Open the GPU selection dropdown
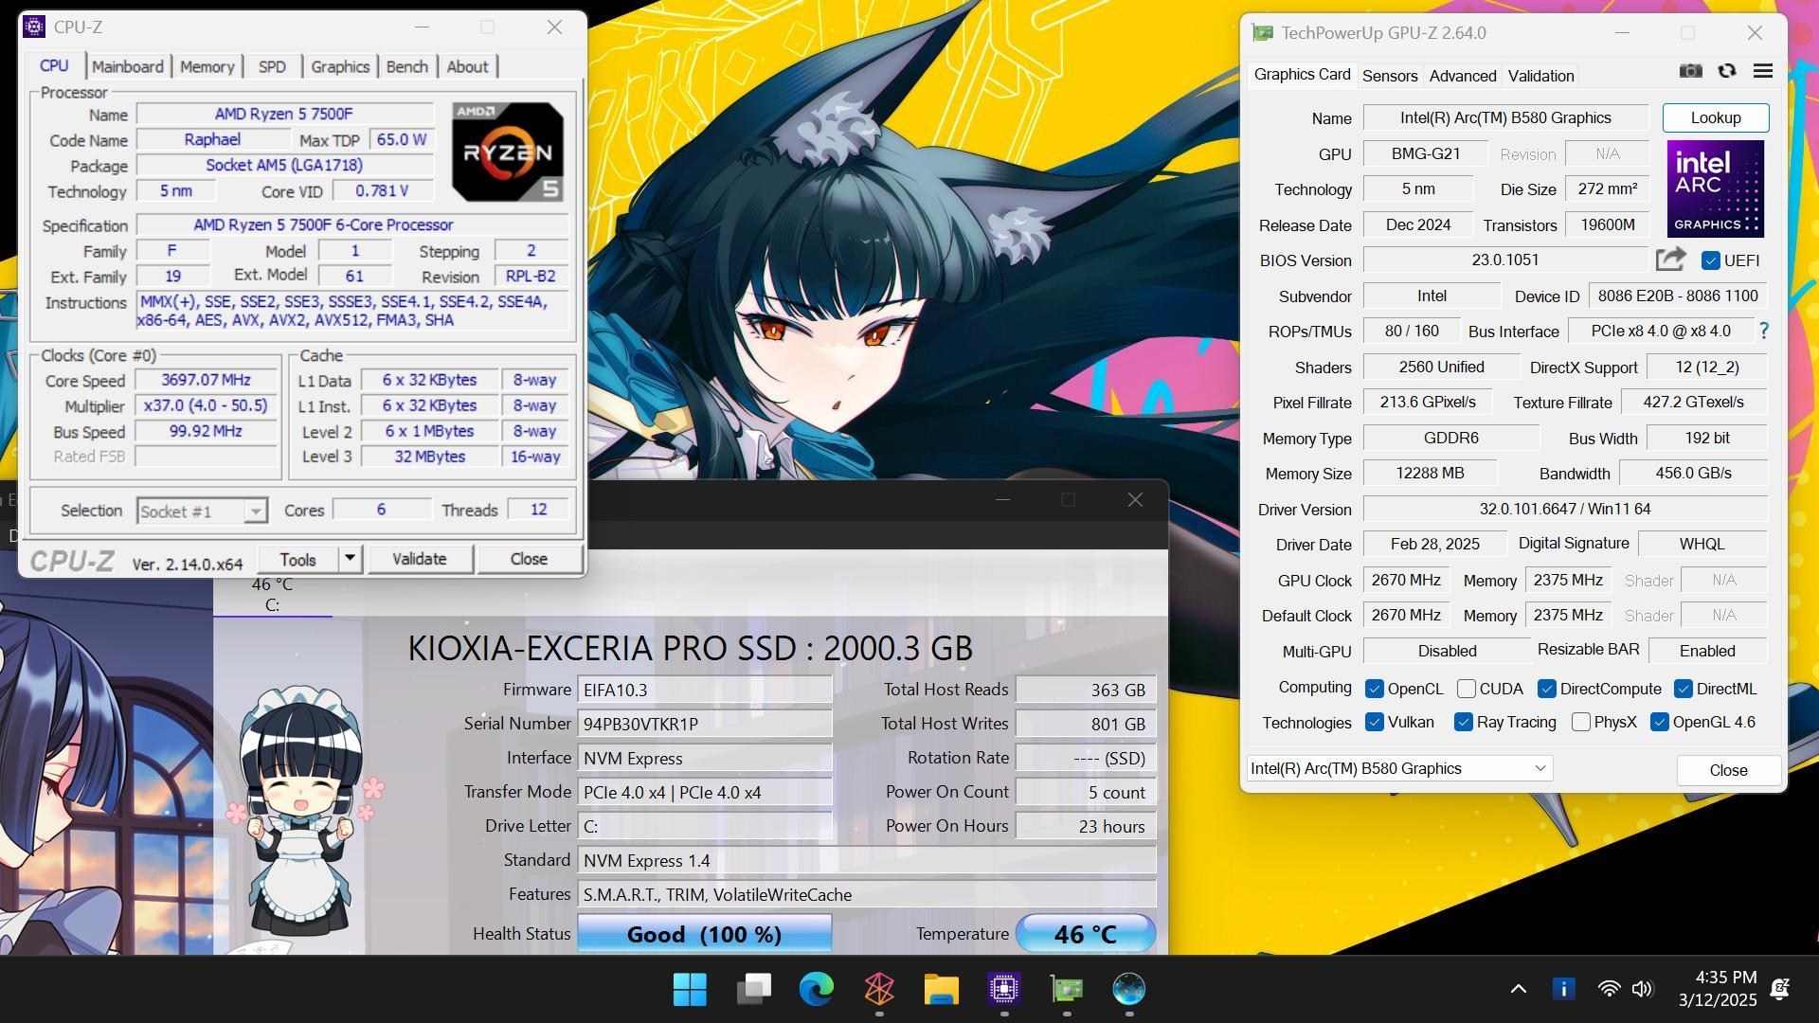 coord(1399,768)
